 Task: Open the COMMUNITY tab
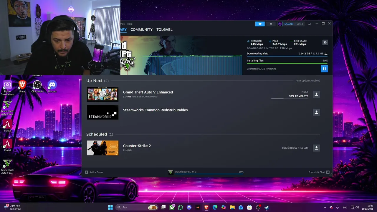tap(141, 29)
